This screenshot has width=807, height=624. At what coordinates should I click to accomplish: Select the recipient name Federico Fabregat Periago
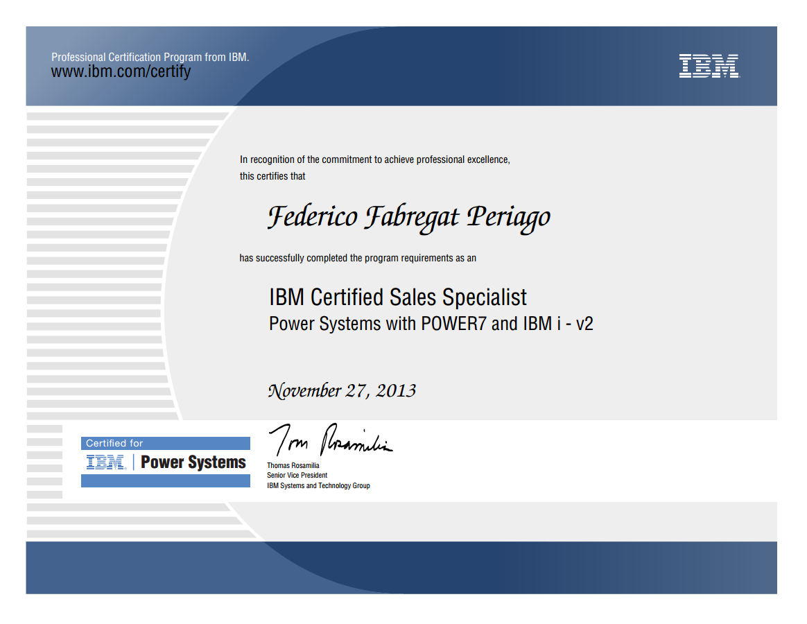(408, 217)
